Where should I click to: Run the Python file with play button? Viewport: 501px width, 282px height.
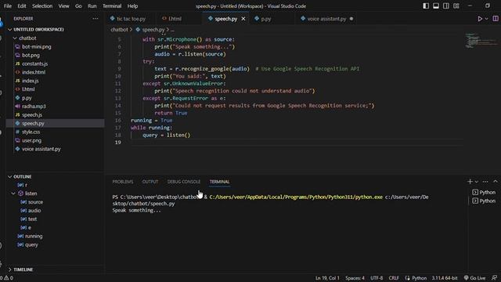pos(480,19)
